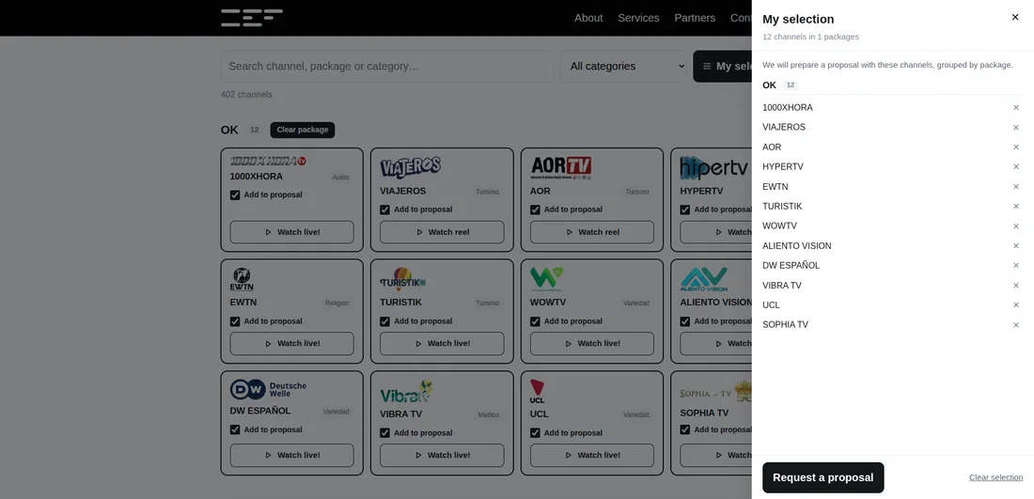
Task: Click the EWTN channel logo
Action: 242,279
